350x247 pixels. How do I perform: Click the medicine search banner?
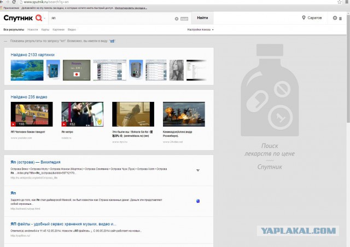click(x=270, y=107)
